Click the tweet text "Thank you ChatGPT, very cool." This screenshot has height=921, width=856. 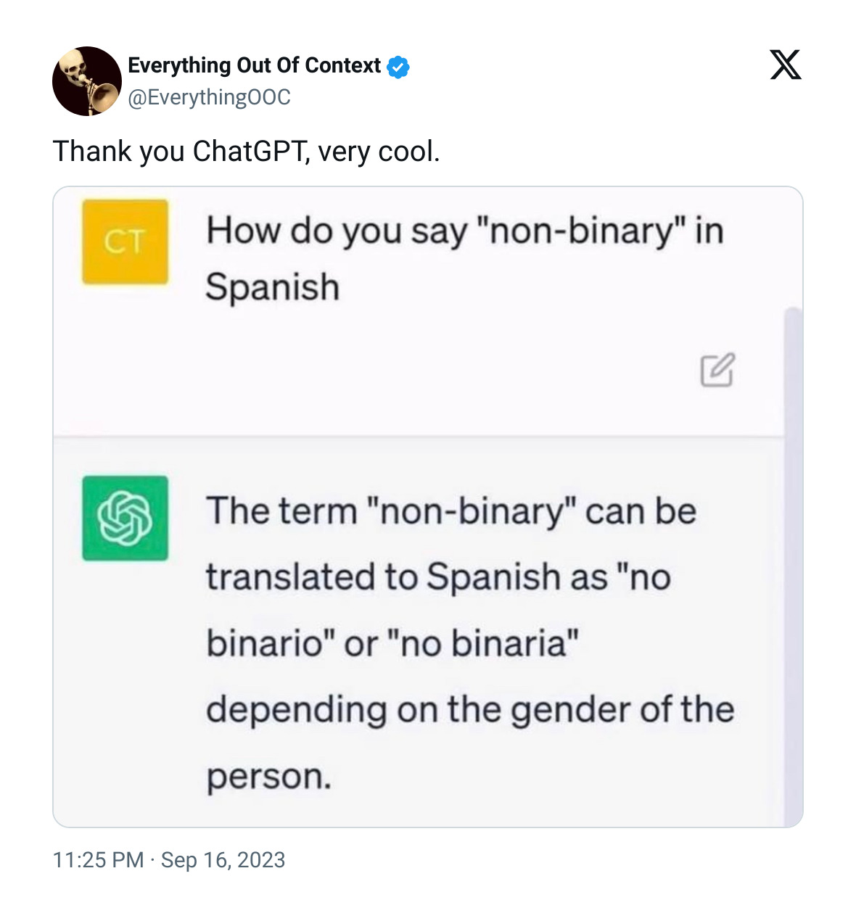[246, 152]
